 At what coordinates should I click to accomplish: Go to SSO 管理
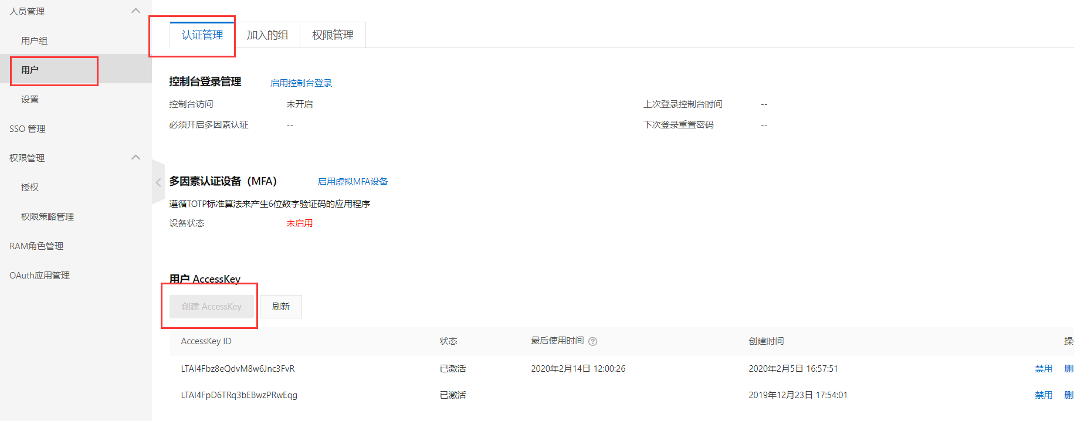click(28, 128)
